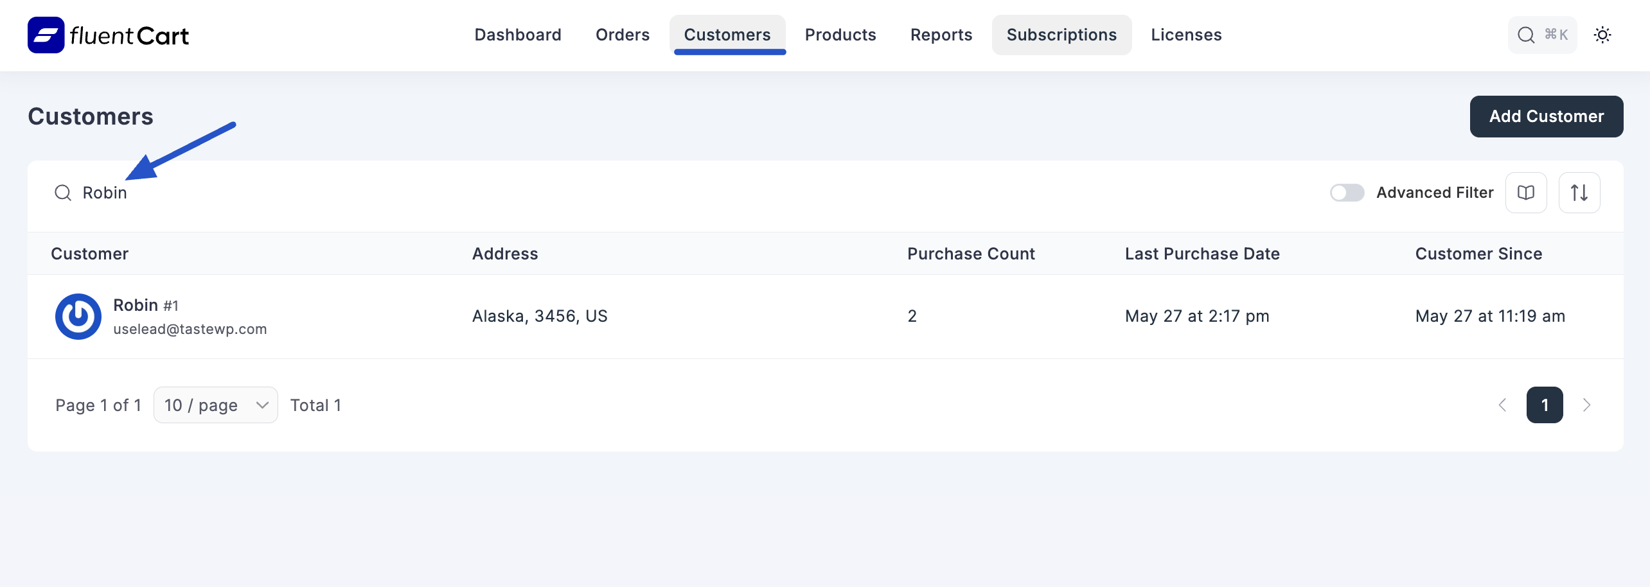Open the Orders page

coord(622,35)
